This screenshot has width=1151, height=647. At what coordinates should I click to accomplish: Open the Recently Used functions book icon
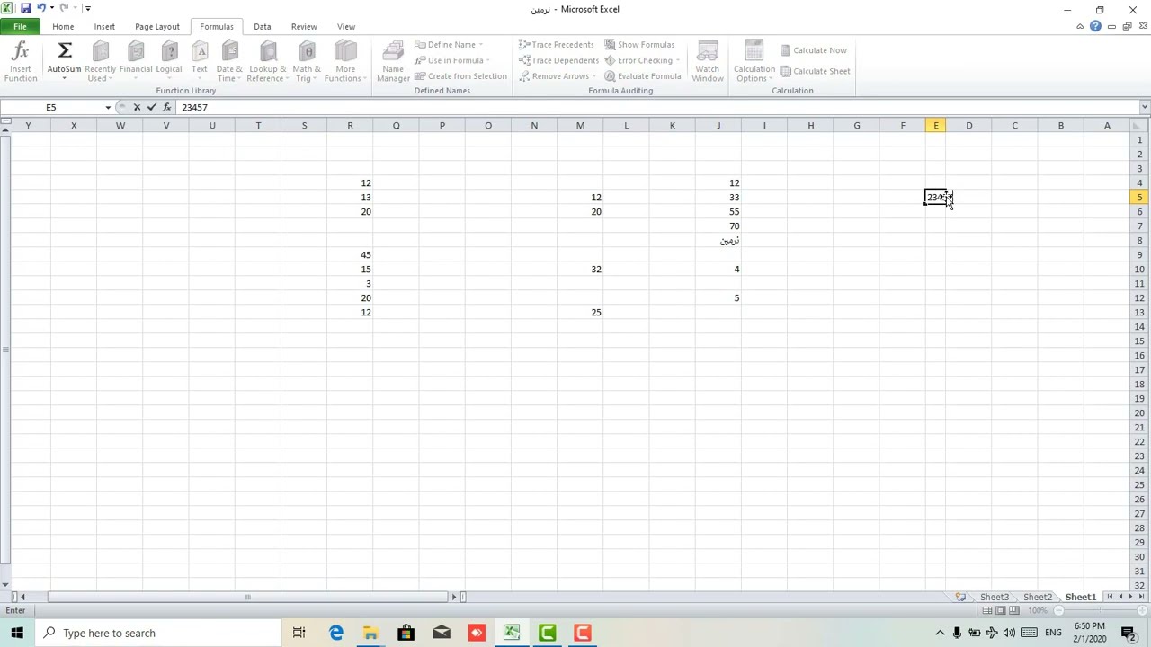coord(100,52)
